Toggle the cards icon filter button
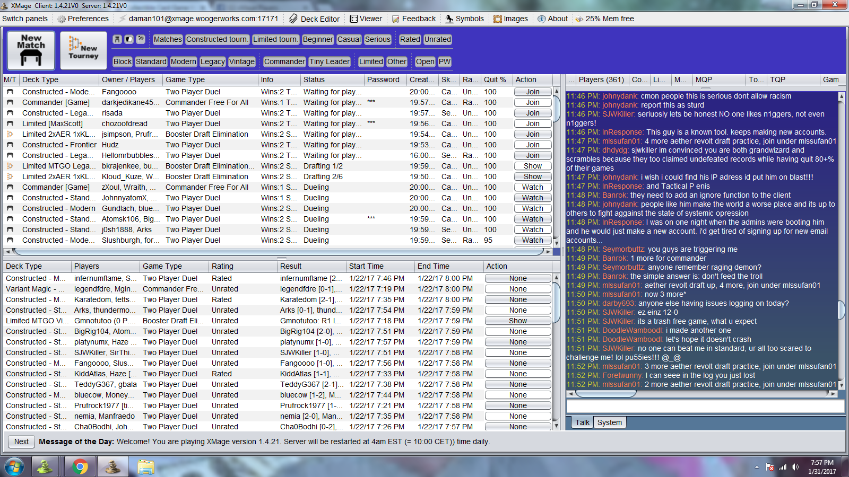The image size is (849, 477). click(x=129, y=39)
